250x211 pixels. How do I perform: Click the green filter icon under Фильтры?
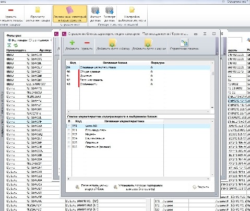pos(9,45)
